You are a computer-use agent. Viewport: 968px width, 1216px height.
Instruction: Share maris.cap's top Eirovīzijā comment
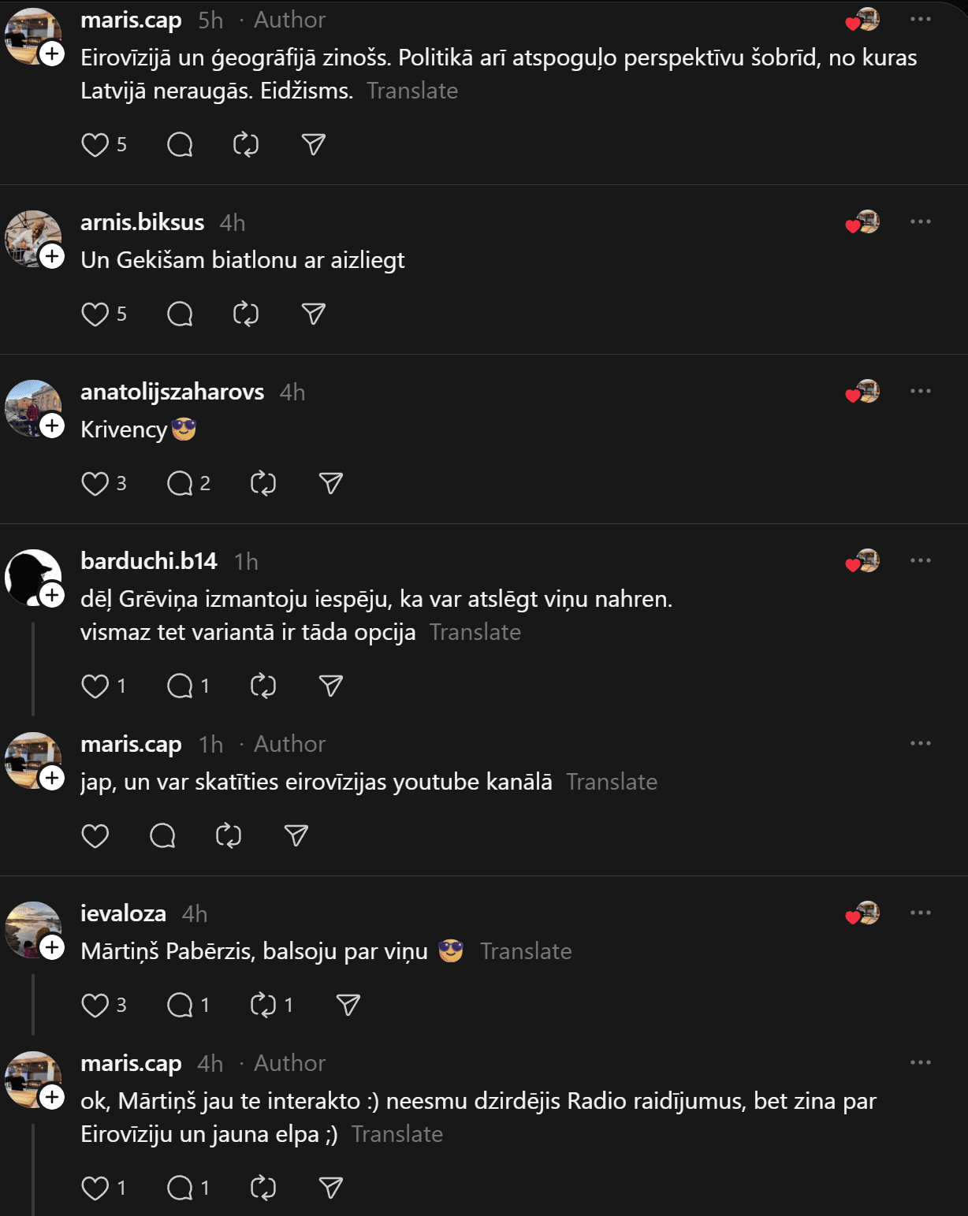(314, 145)
